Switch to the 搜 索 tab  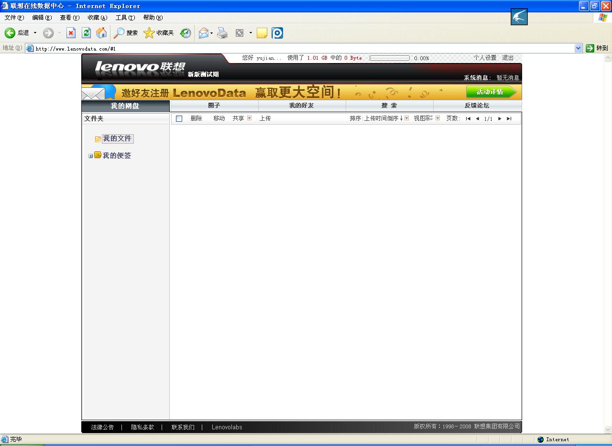[389, 106]
